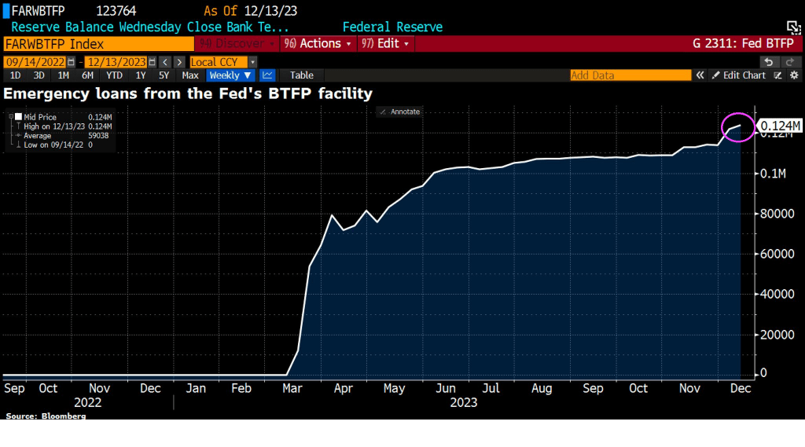Expand the Local CCY currency dropdown
The width and height of the screenshot is (805, 447).
pyautogui.click(x=252, y=61)
